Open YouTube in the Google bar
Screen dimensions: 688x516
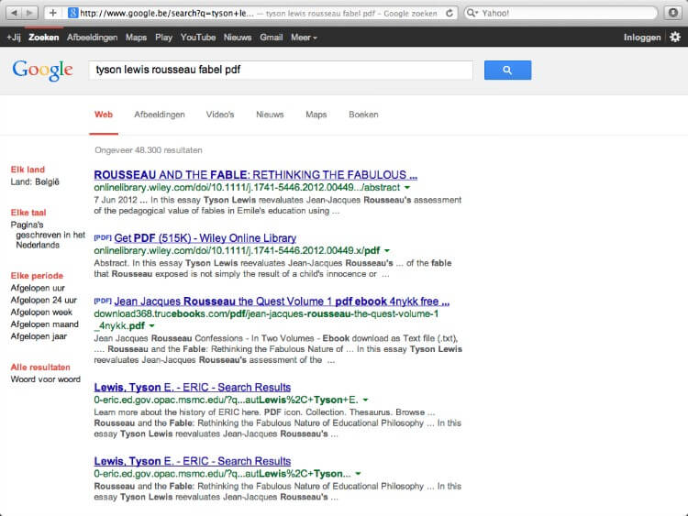[198, 38]
